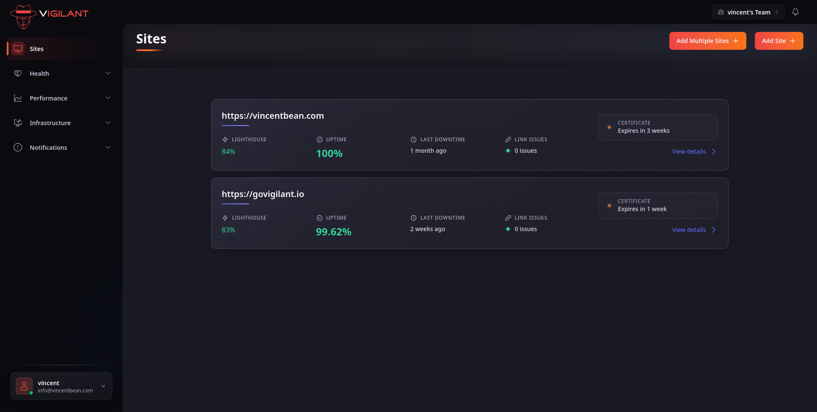Expand the Health menu chevron
817x412 pixels.
click(x=108, y=74)
